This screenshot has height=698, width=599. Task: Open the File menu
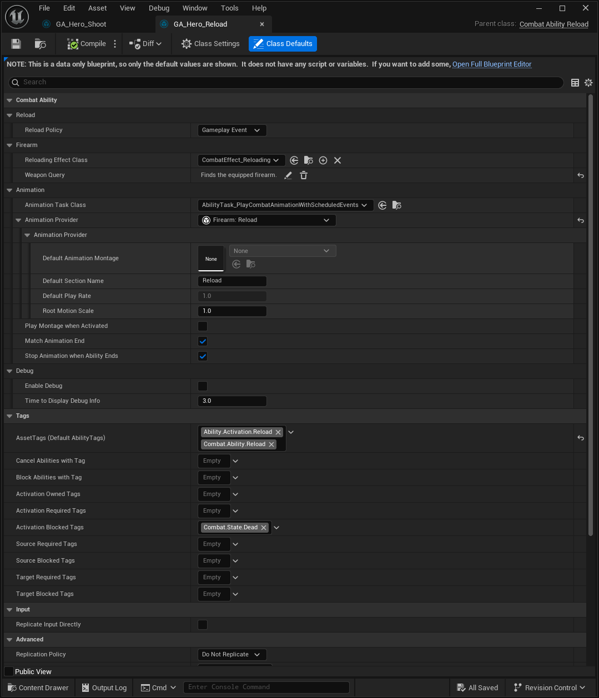pos(44,8)
